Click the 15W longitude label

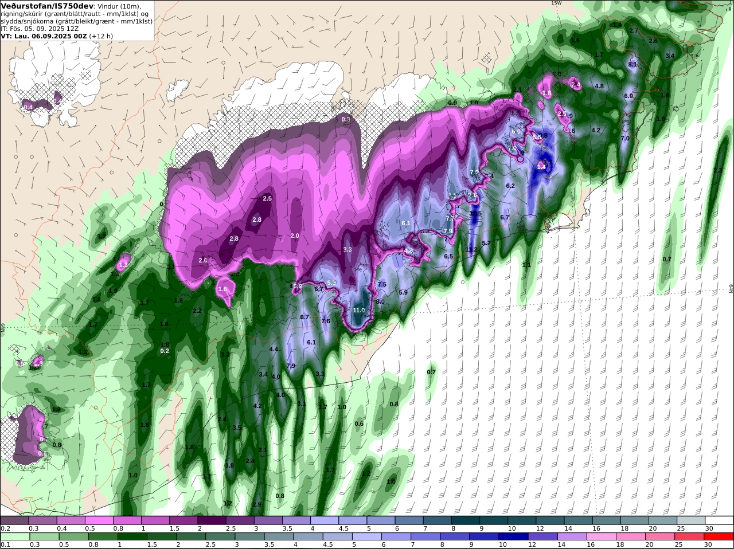pos(556,3)
